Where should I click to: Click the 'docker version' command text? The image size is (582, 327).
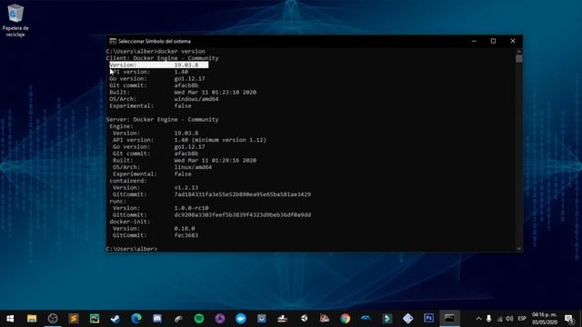click(181, 51)
